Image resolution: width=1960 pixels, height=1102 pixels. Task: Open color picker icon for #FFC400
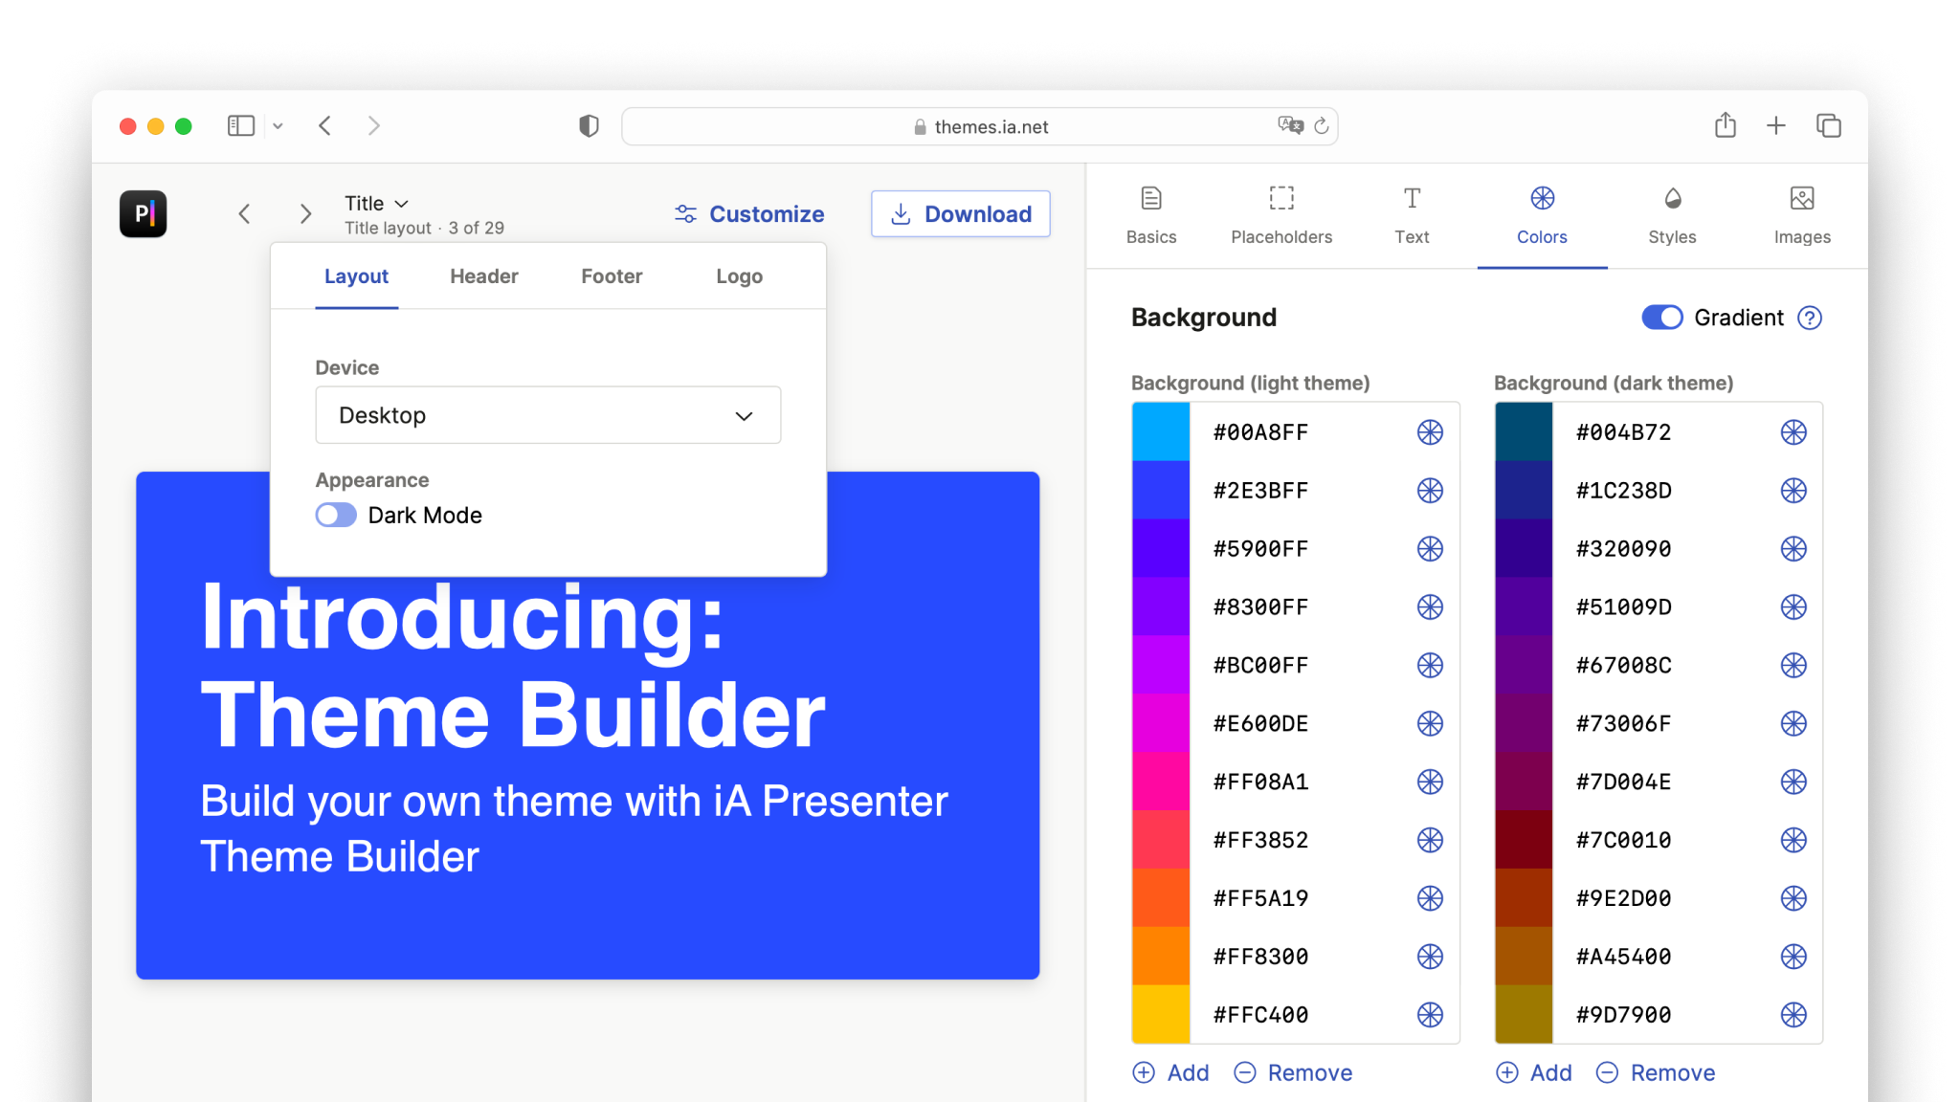[x=1430, y=1015]
